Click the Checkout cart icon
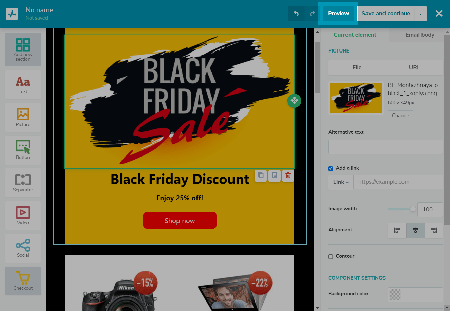Viewport: 450px width, 311px height. [x=23, y=278]
